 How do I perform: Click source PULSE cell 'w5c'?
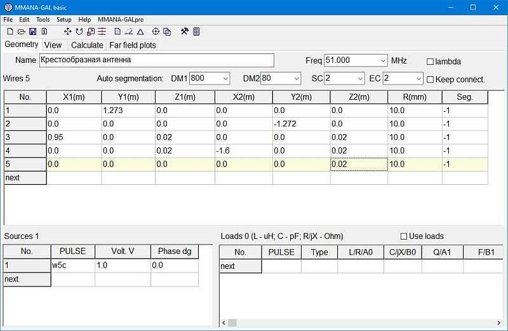tap(73, 265)
